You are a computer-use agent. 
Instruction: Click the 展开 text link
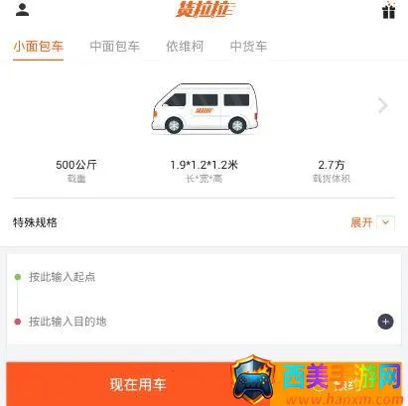[x=361, y=222]
